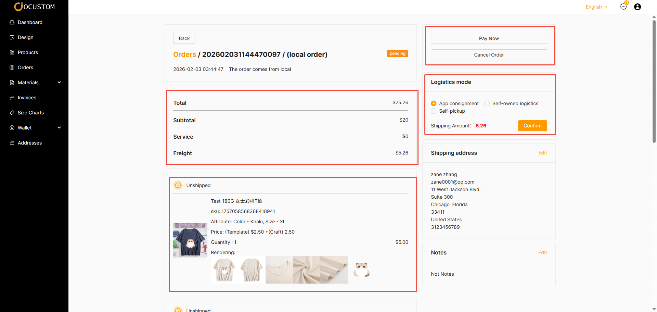
Task: Edit the shipping address
Action: (x=542, y=153)
